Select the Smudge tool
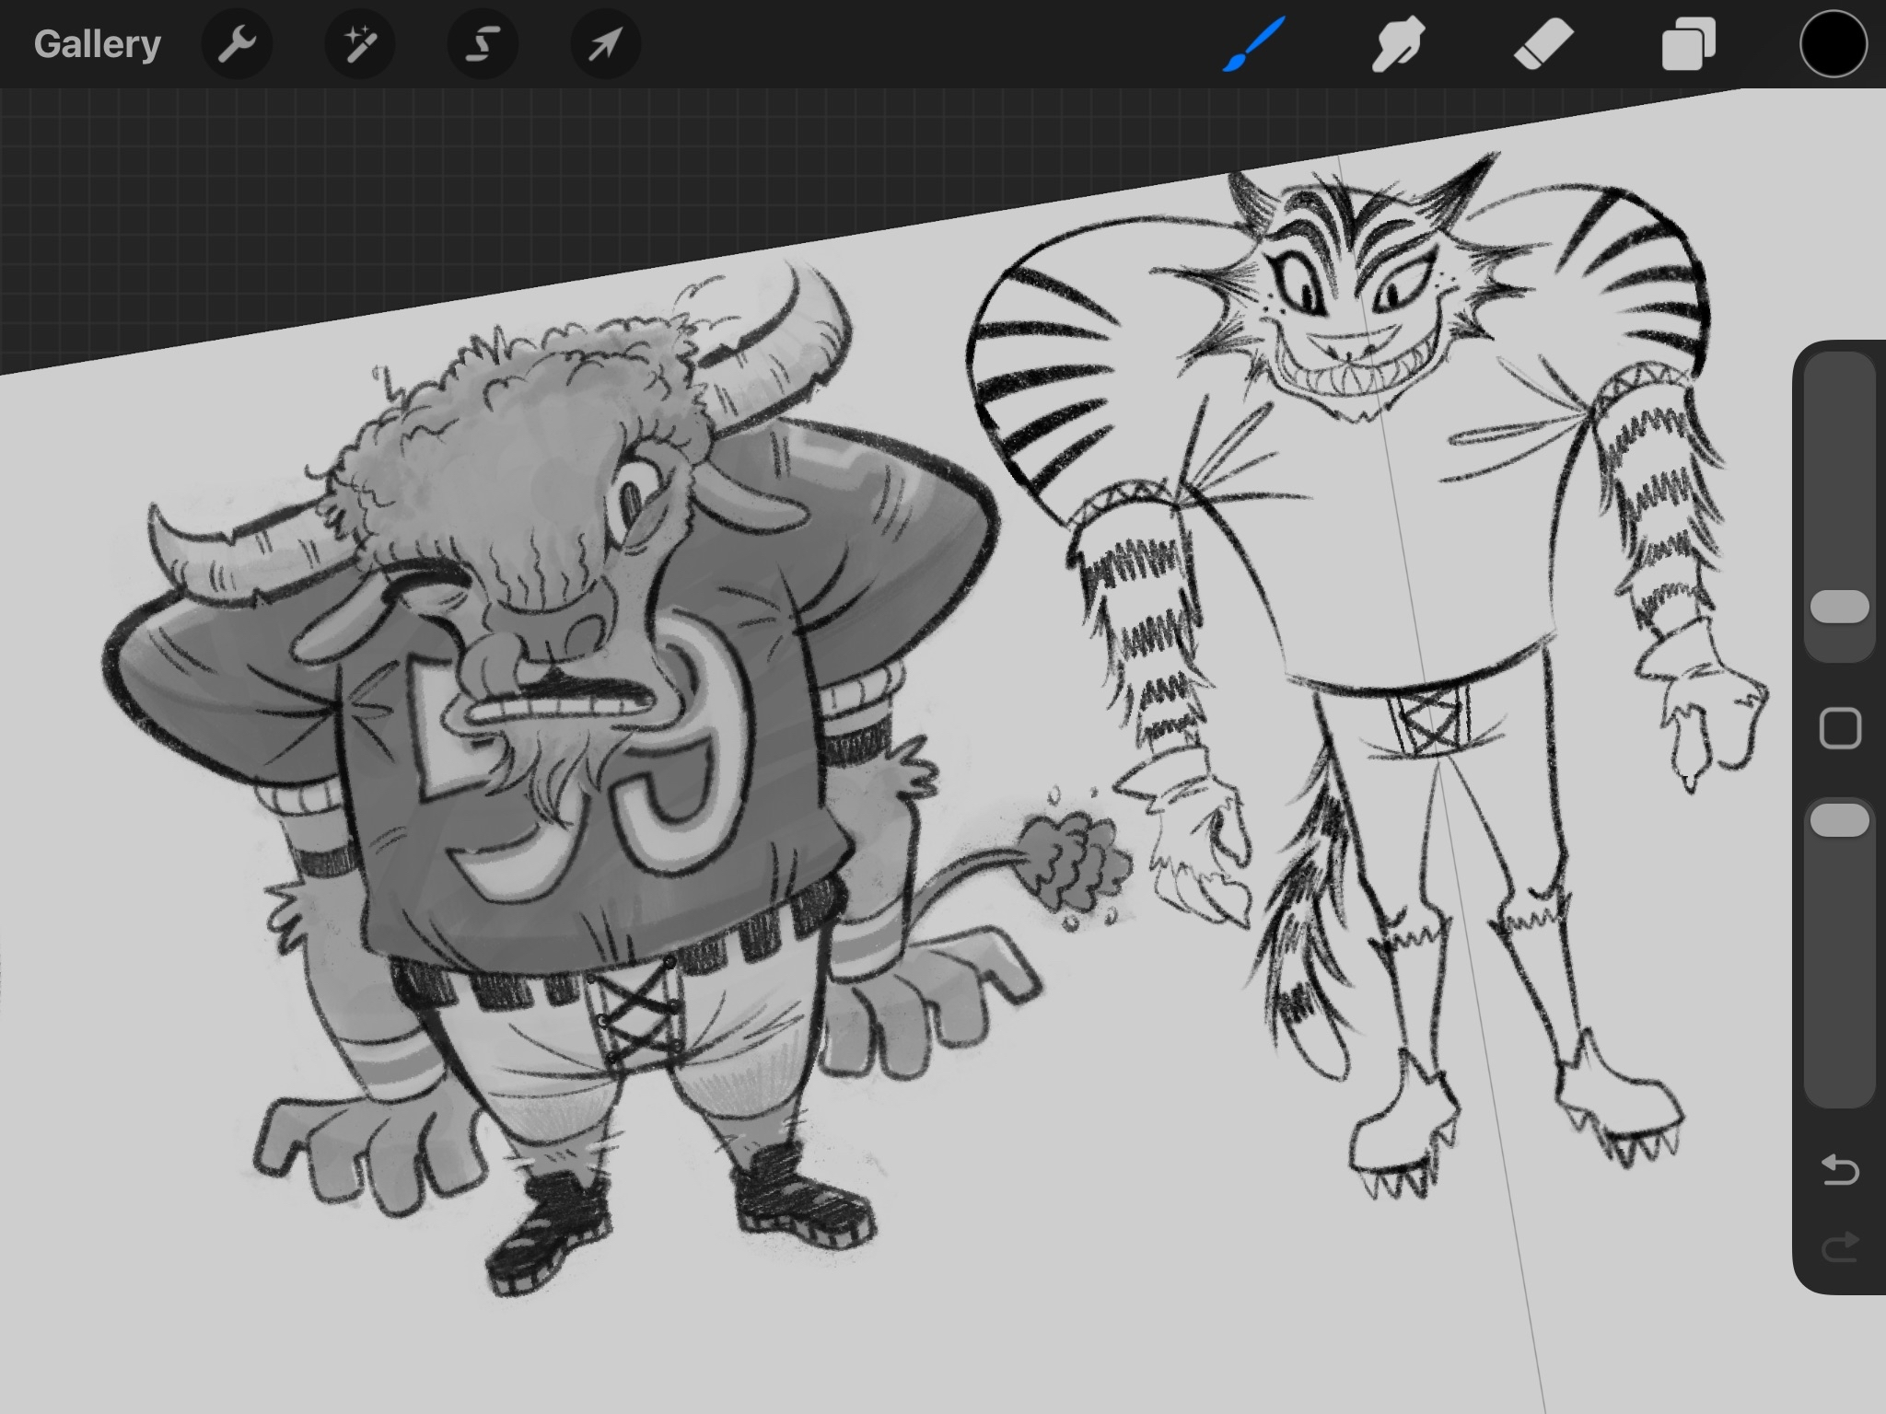This screenshot has width=1886, height=1414. tap(1398, 44)
